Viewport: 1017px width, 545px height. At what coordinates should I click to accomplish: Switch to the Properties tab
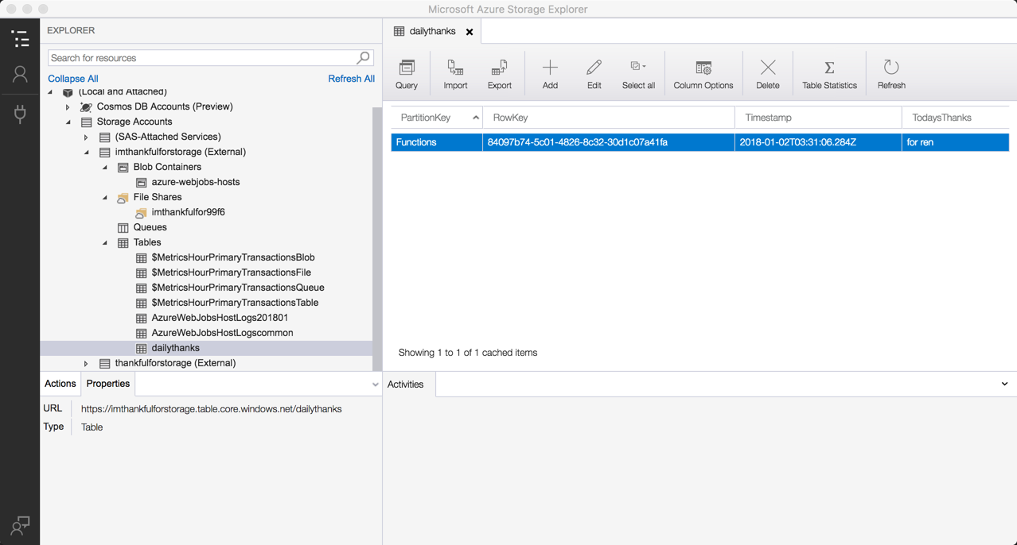click(108, 384)
